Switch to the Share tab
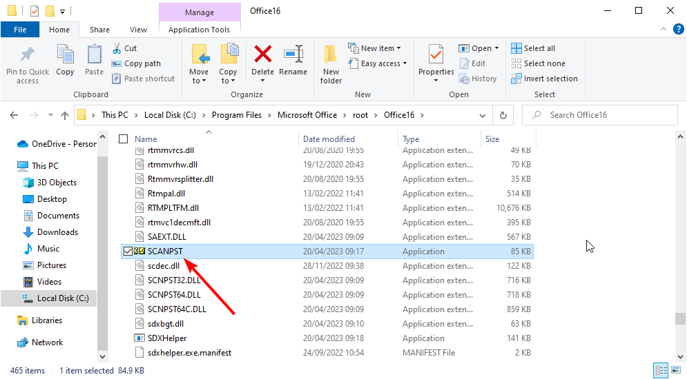 (x=99, y=30)
